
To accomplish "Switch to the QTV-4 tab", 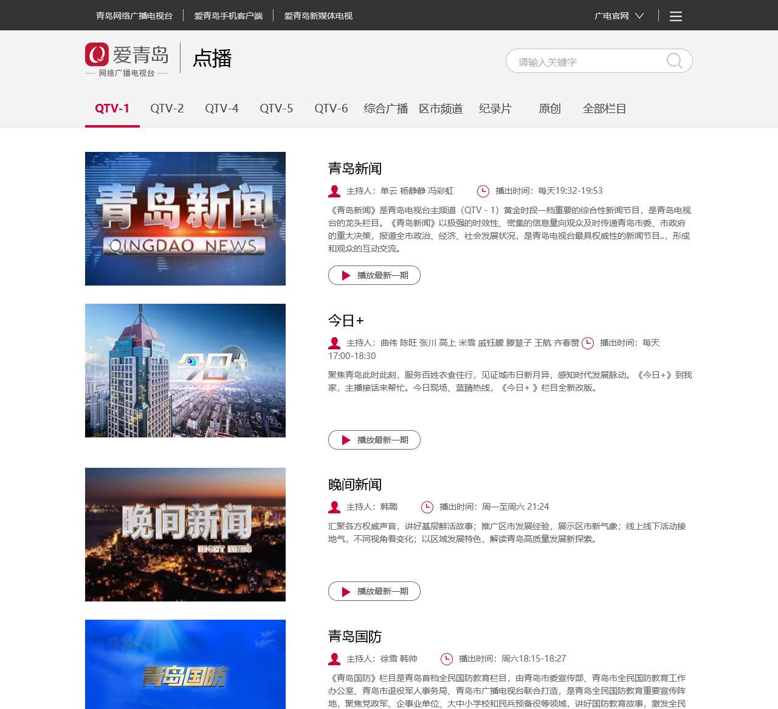I will [x=222, y=109].
